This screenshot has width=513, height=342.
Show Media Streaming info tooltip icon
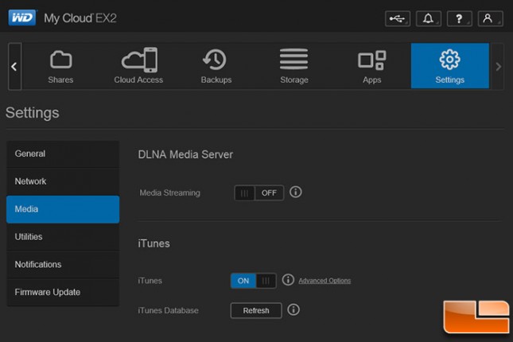pyautogui.click(x=295, y=192)
